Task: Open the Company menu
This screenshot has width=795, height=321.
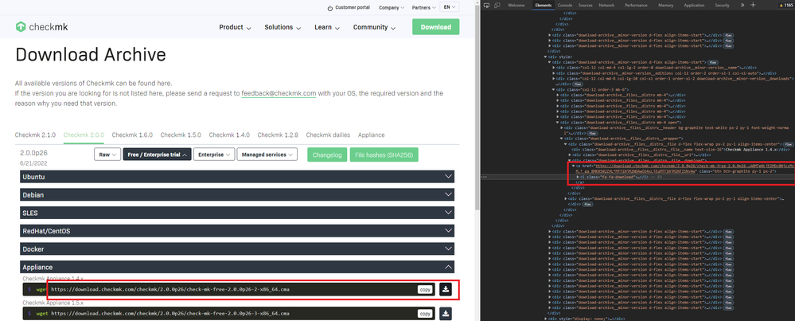Action: (x=392, y=8)
